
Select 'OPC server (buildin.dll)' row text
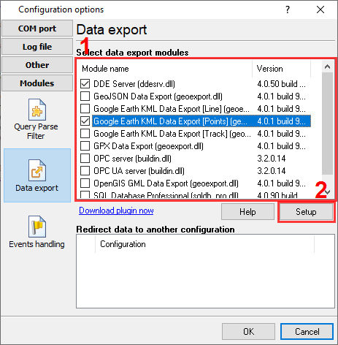(132, 159)
